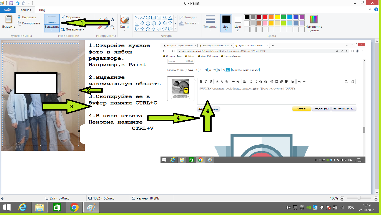381x215 pixels.
Task: Click the Save icon in the title bar
Action: (x=11, y=3)
